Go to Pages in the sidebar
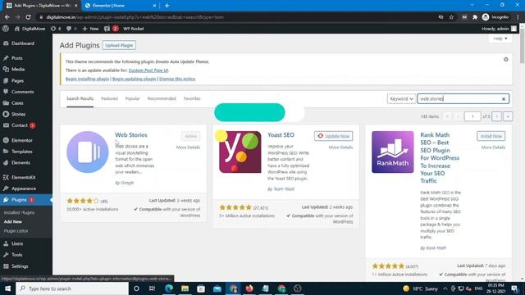Viewport: 525px width, 295px height. point(17,80)
